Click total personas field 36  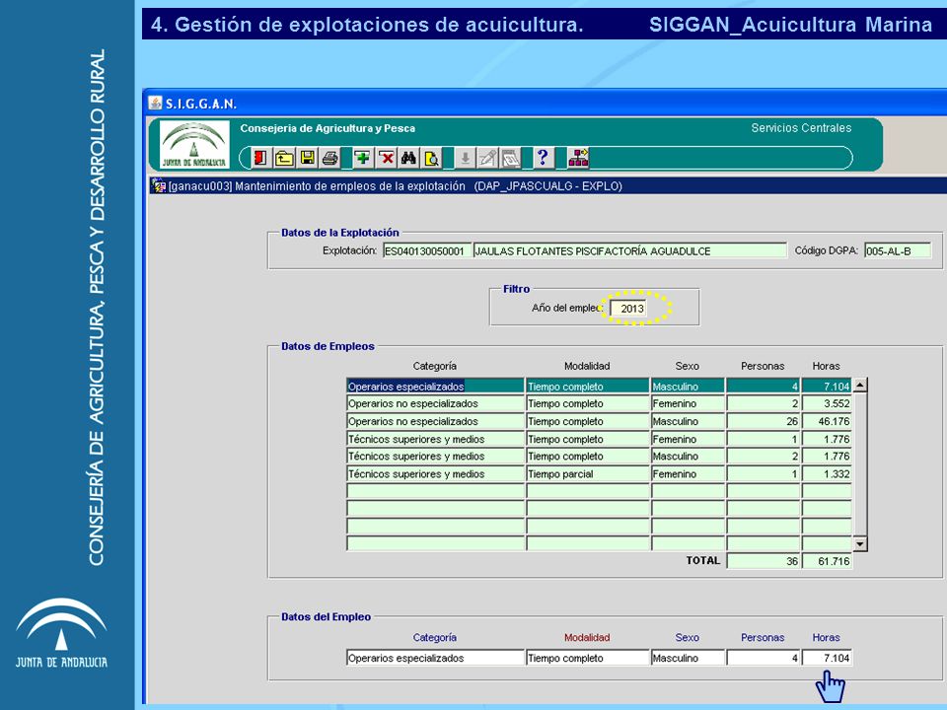(764, 561)
